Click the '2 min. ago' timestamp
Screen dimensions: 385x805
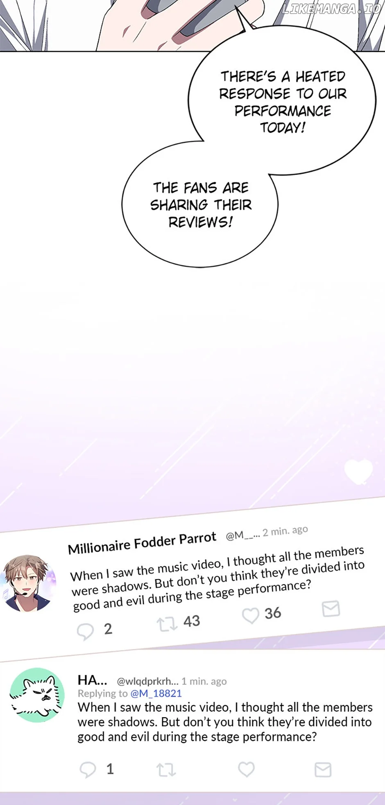(285, 531)
